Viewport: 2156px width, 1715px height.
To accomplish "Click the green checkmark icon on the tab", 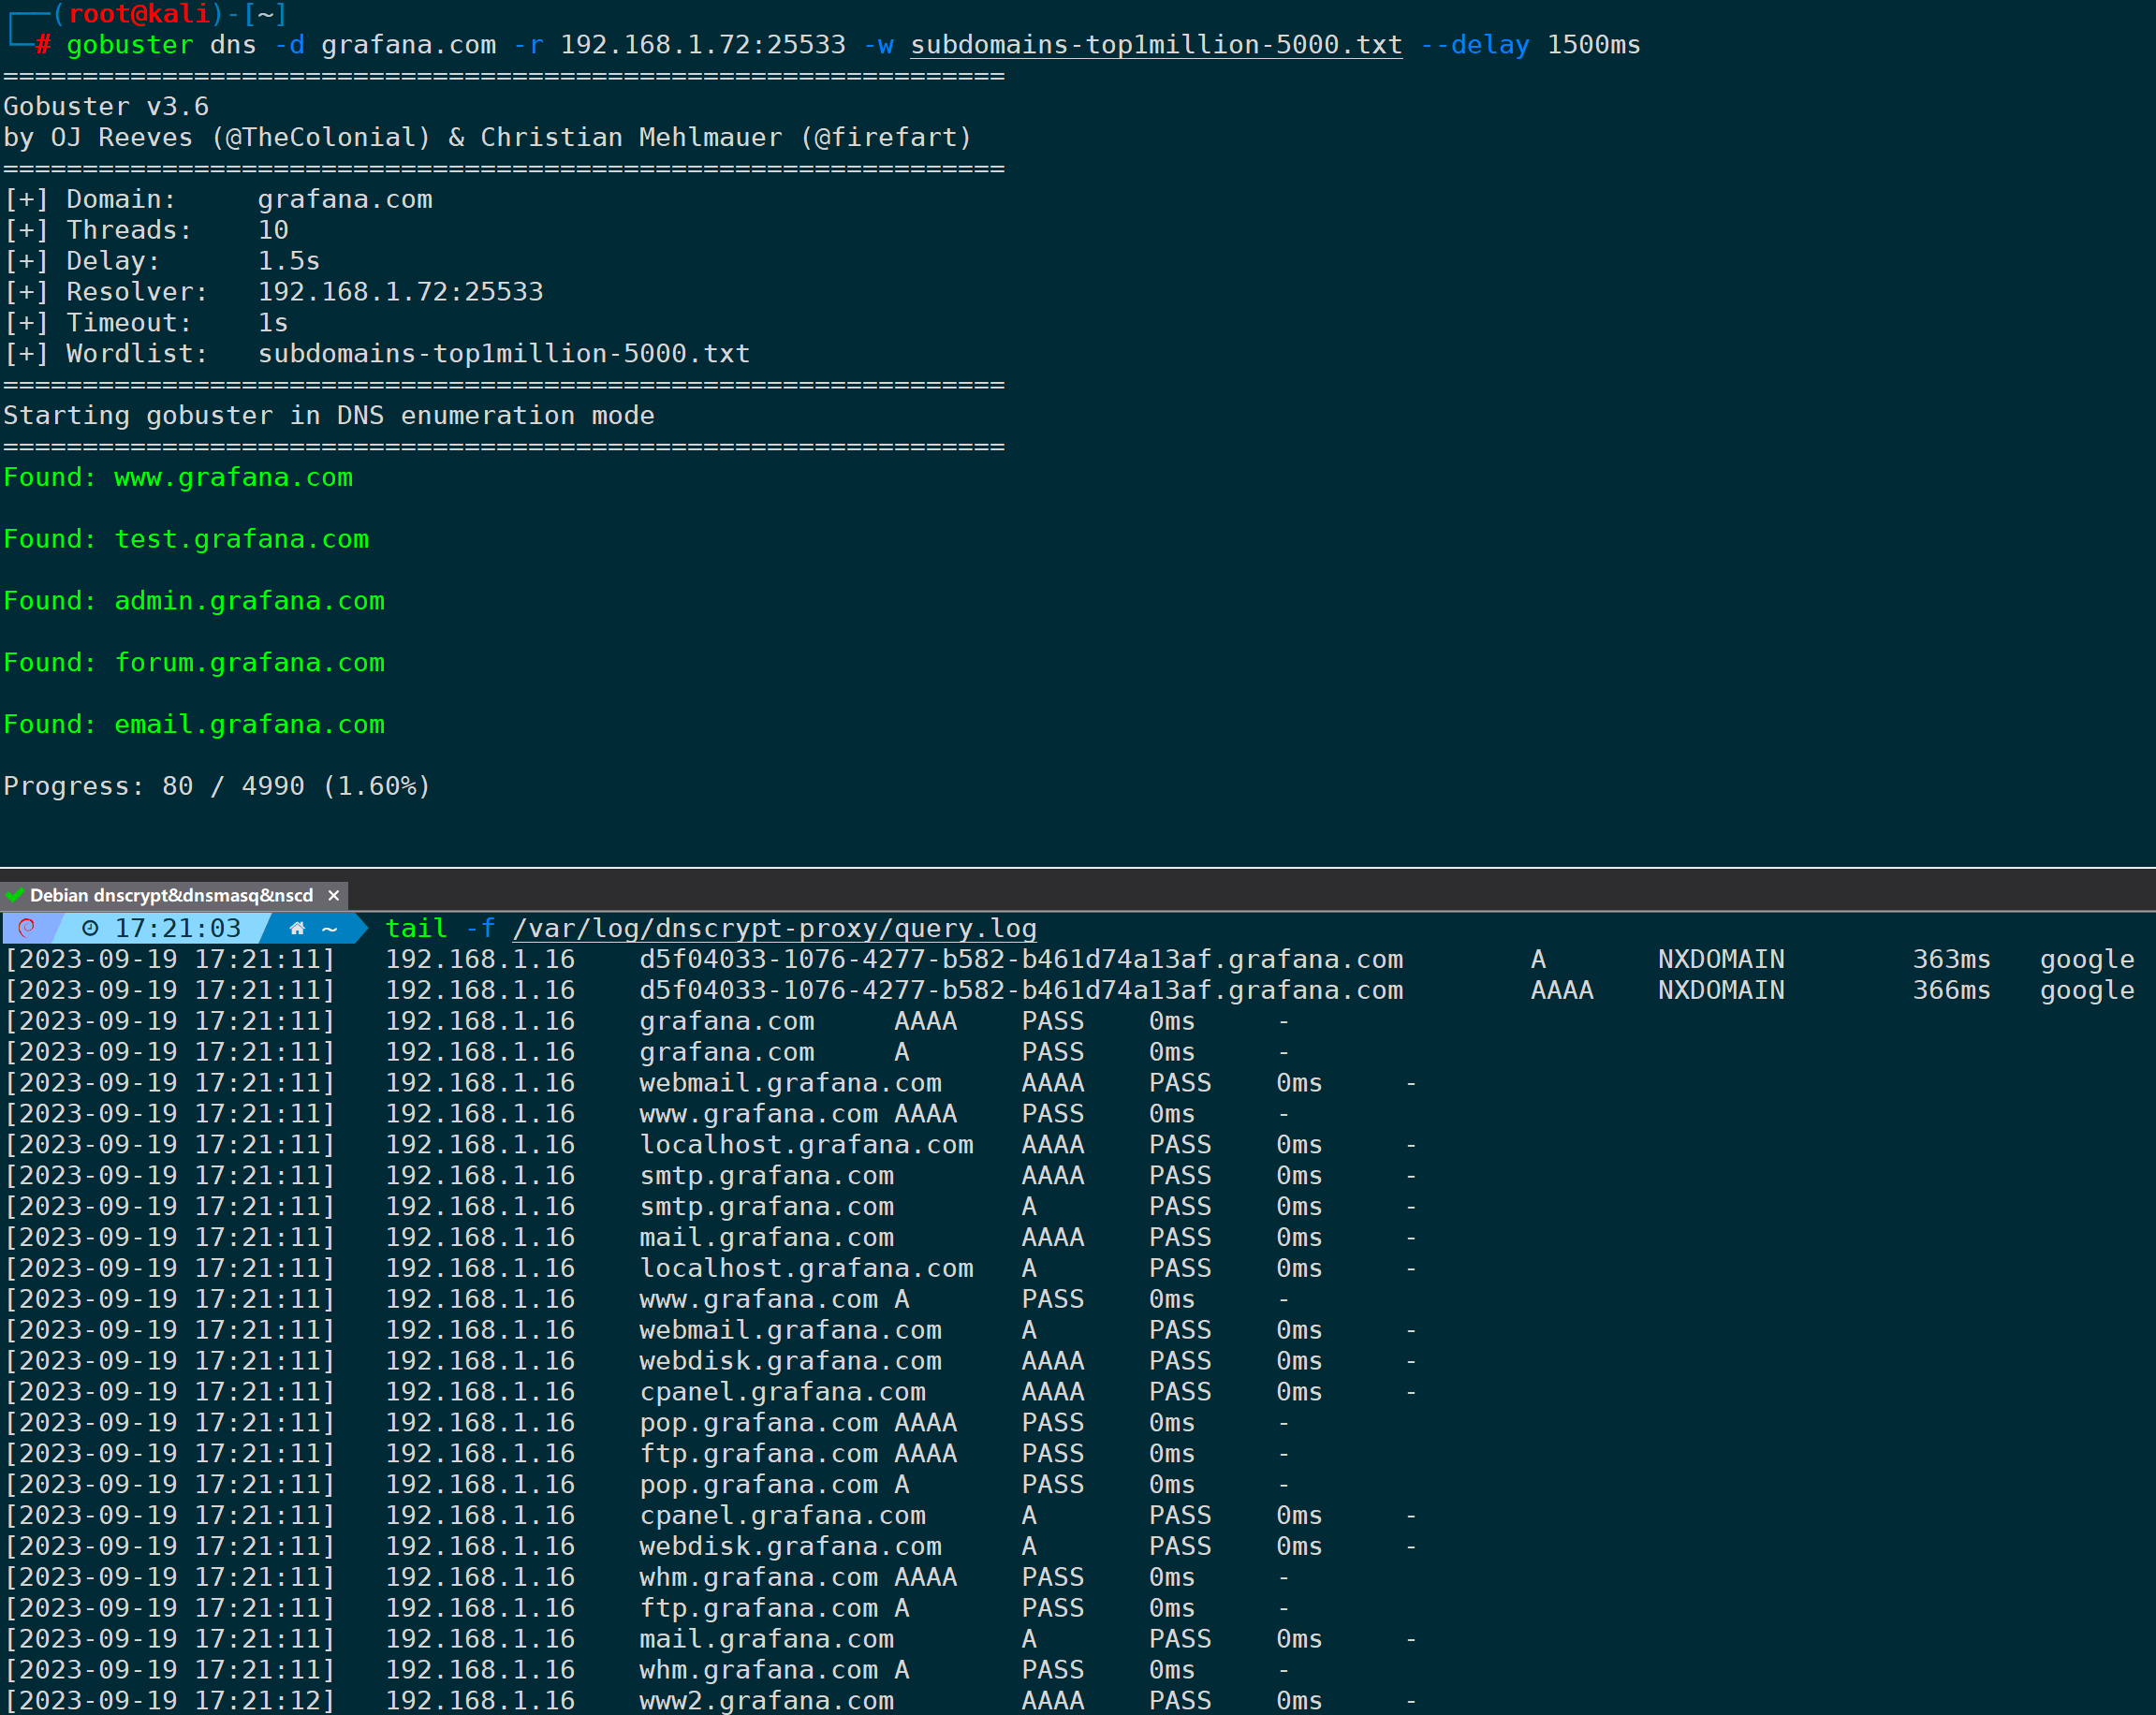I will [14, 895].
